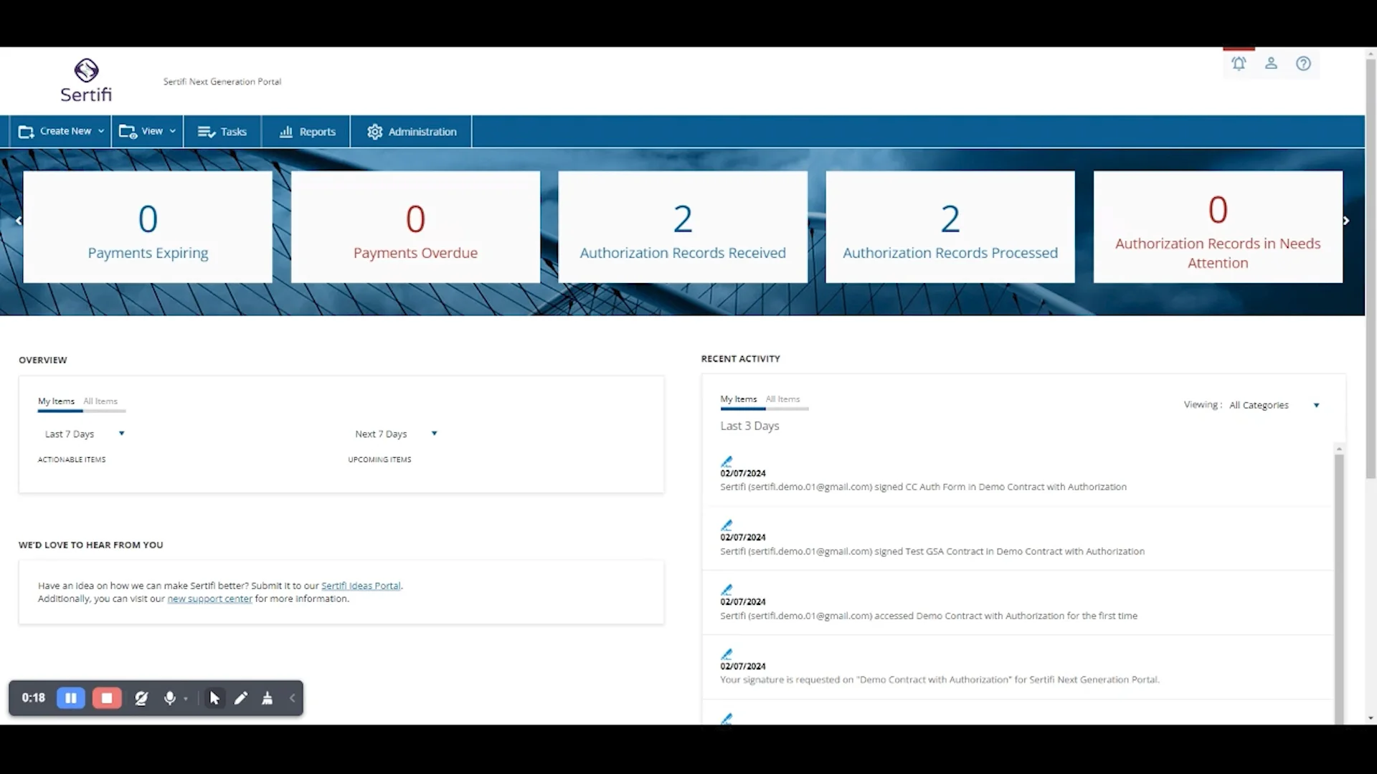Screen dimensions: 1377x774
Task: Open the notifications bell icon
Action: tap(1239, 63)
